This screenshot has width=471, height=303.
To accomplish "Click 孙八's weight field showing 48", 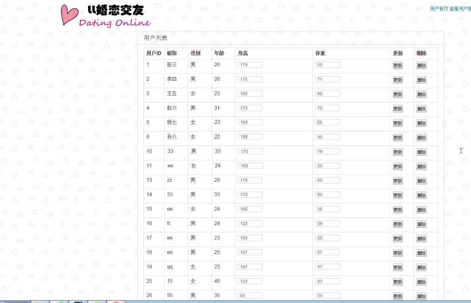I will click(x=328, y=137).
